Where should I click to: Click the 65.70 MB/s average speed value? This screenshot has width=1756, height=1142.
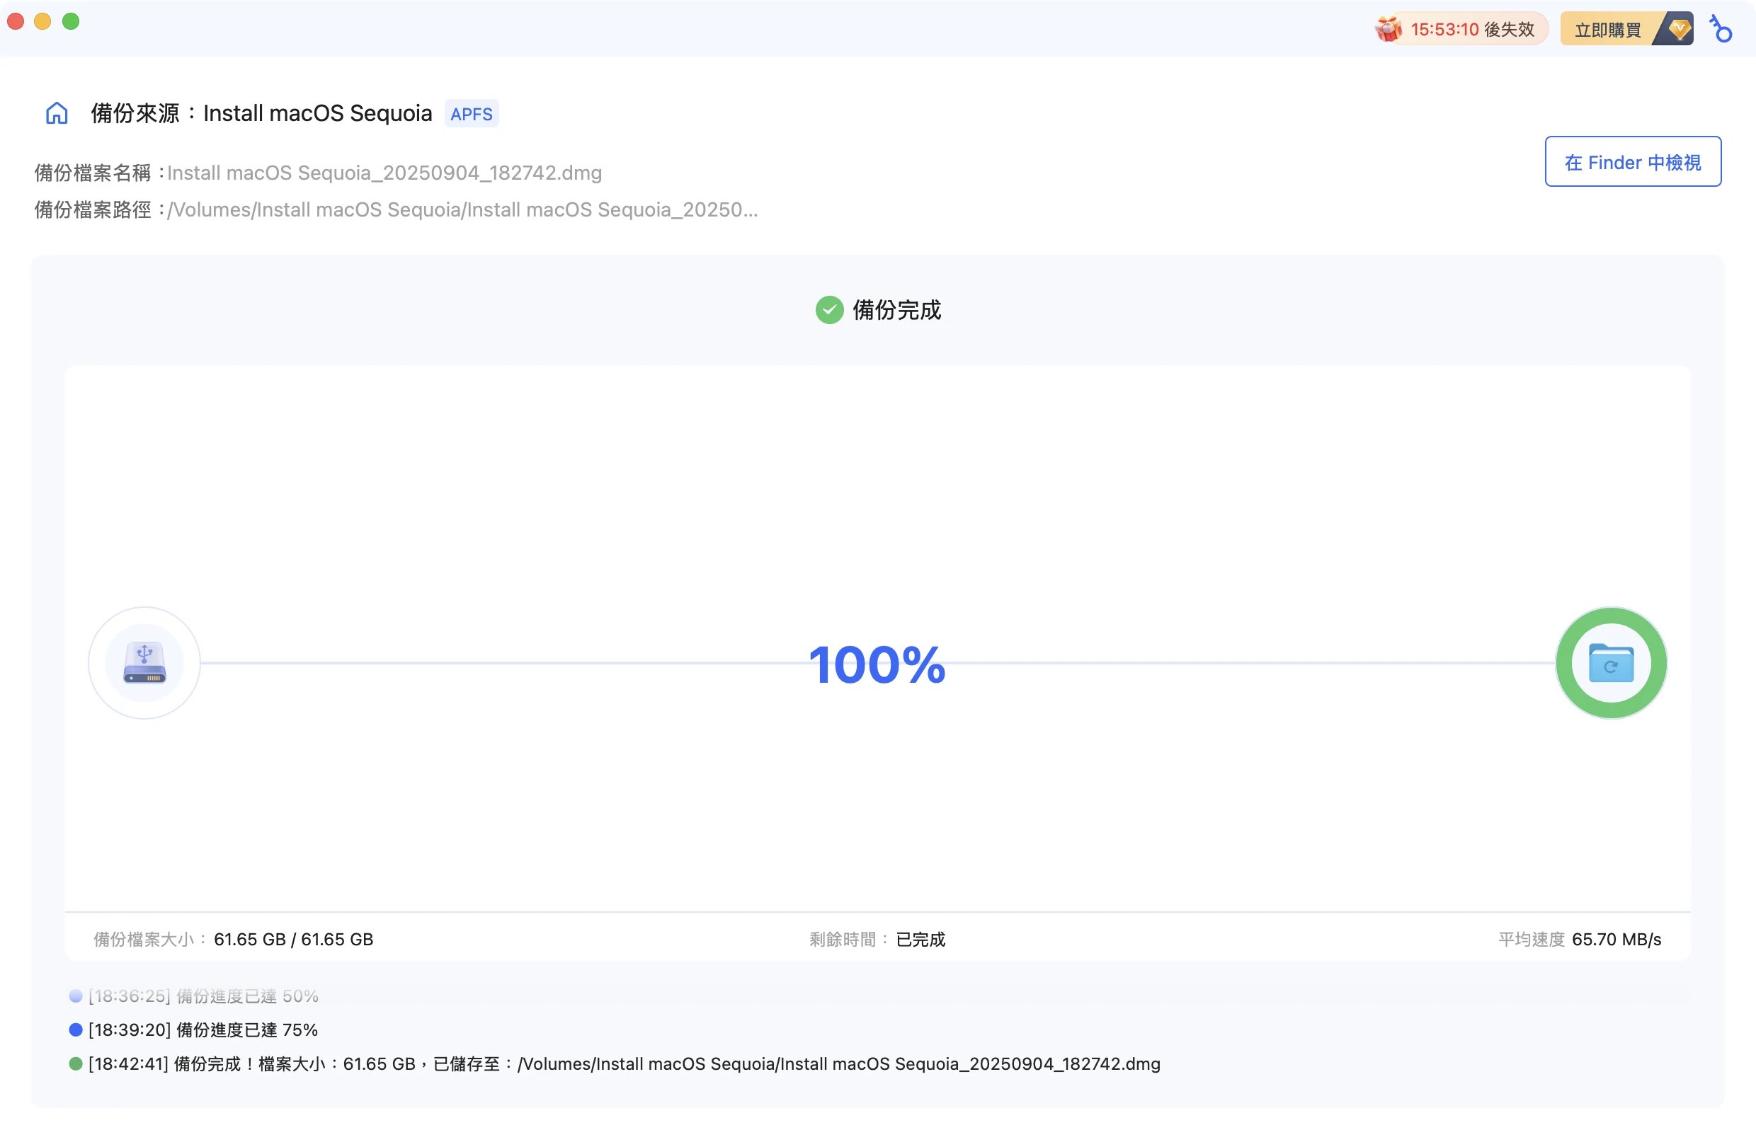(1617, 939)
